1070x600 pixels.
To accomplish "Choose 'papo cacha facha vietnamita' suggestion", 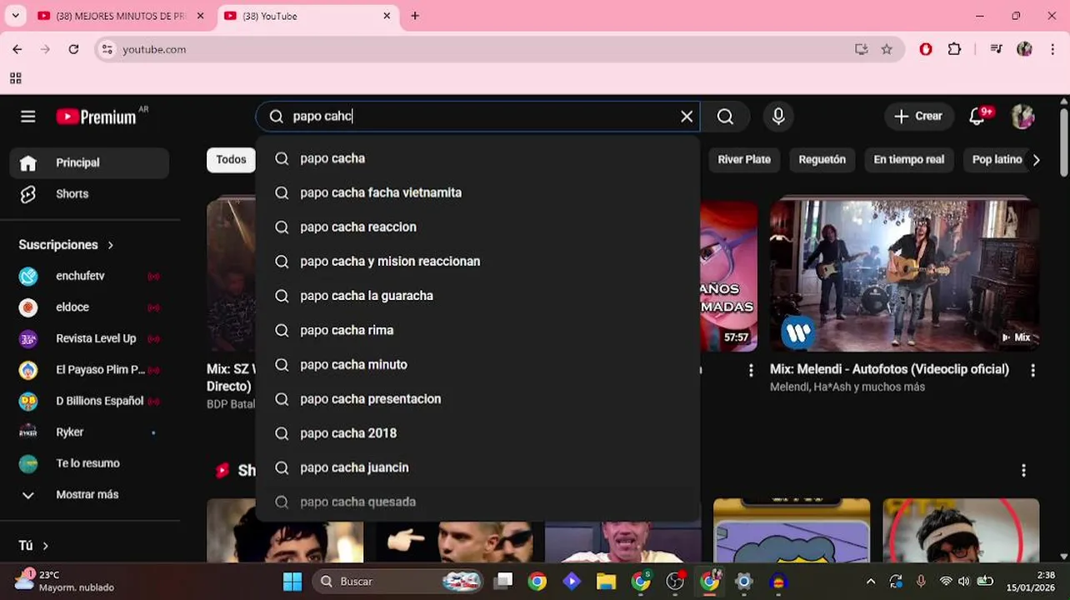I will [x=477, y=192].
